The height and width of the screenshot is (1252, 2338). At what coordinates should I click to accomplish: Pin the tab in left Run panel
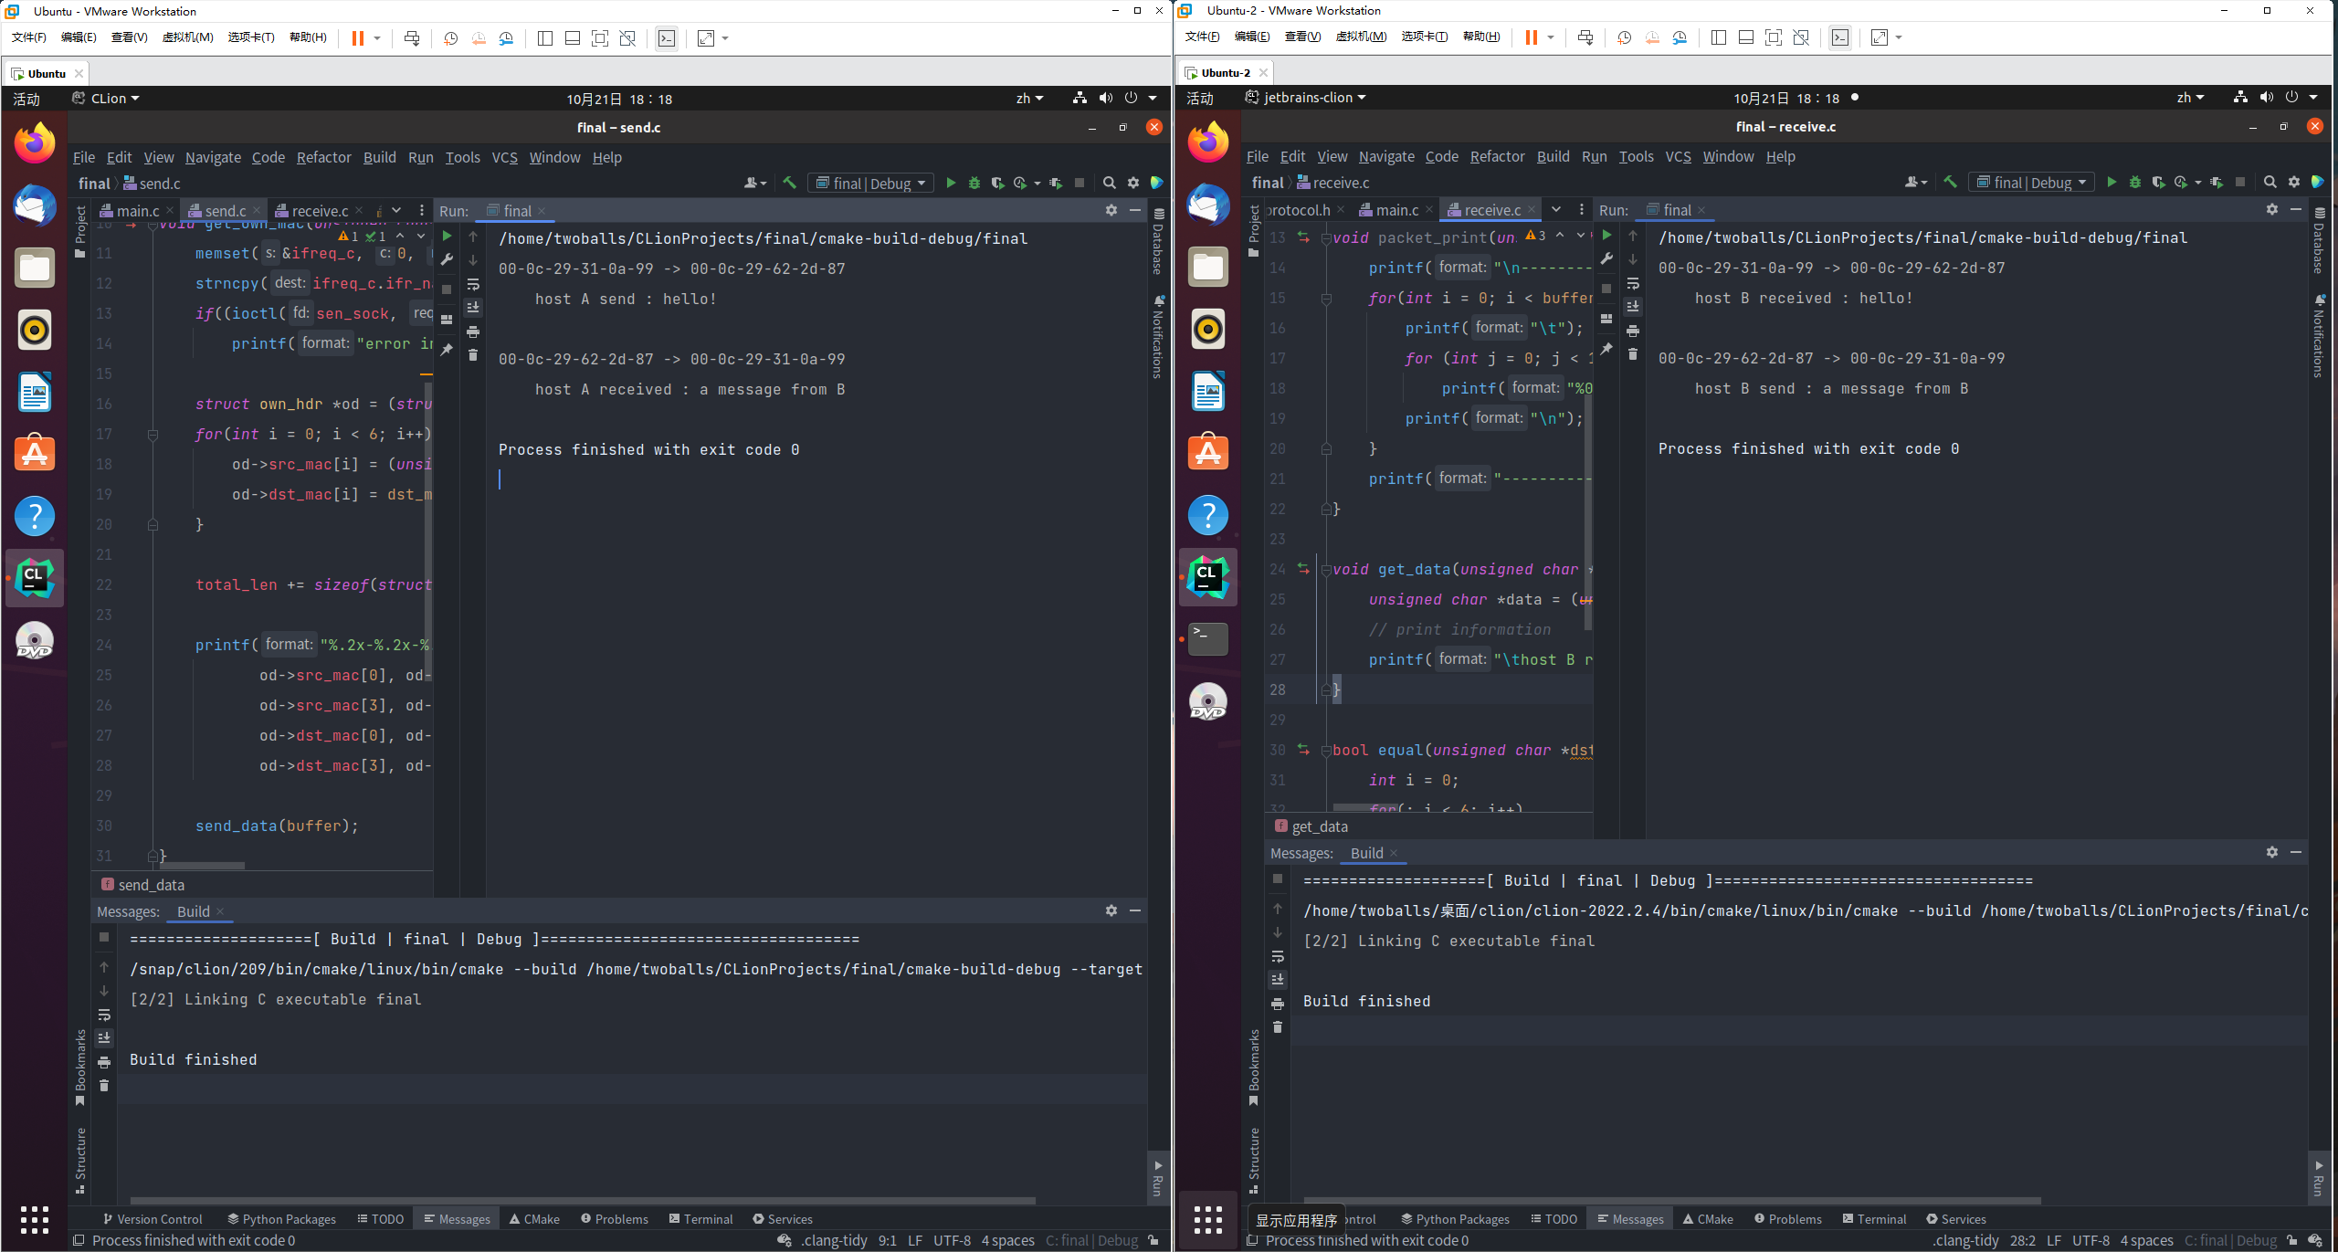pyautogui.click(x=447, y=350)
